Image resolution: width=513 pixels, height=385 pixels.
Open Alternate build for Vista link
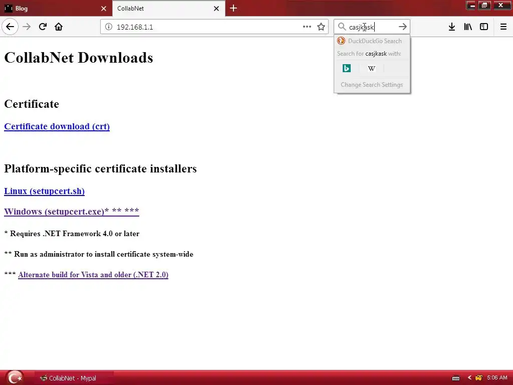[x=93, y=275]
